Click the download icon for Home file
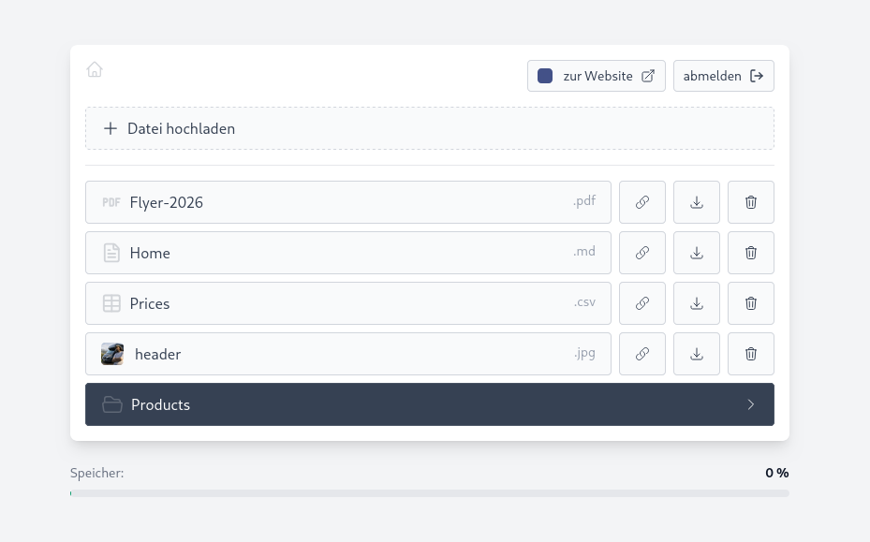The image size is (870, 542). (696, 253)
